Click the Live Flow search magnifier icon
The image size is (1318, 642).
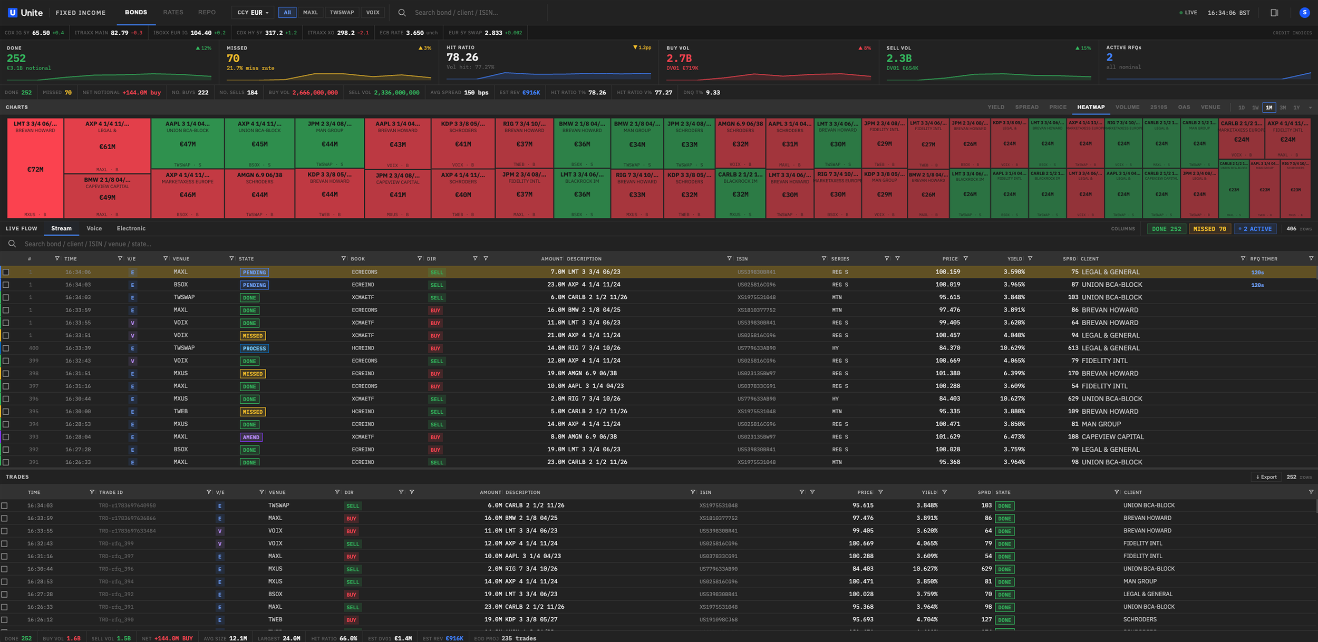(12, 244)
